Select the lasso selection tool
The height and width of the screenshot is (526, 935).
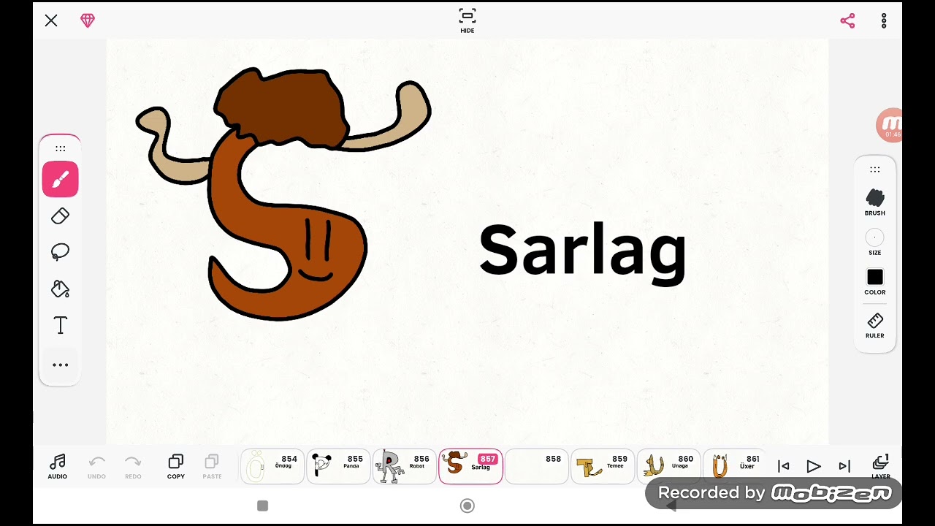[60, 252]
